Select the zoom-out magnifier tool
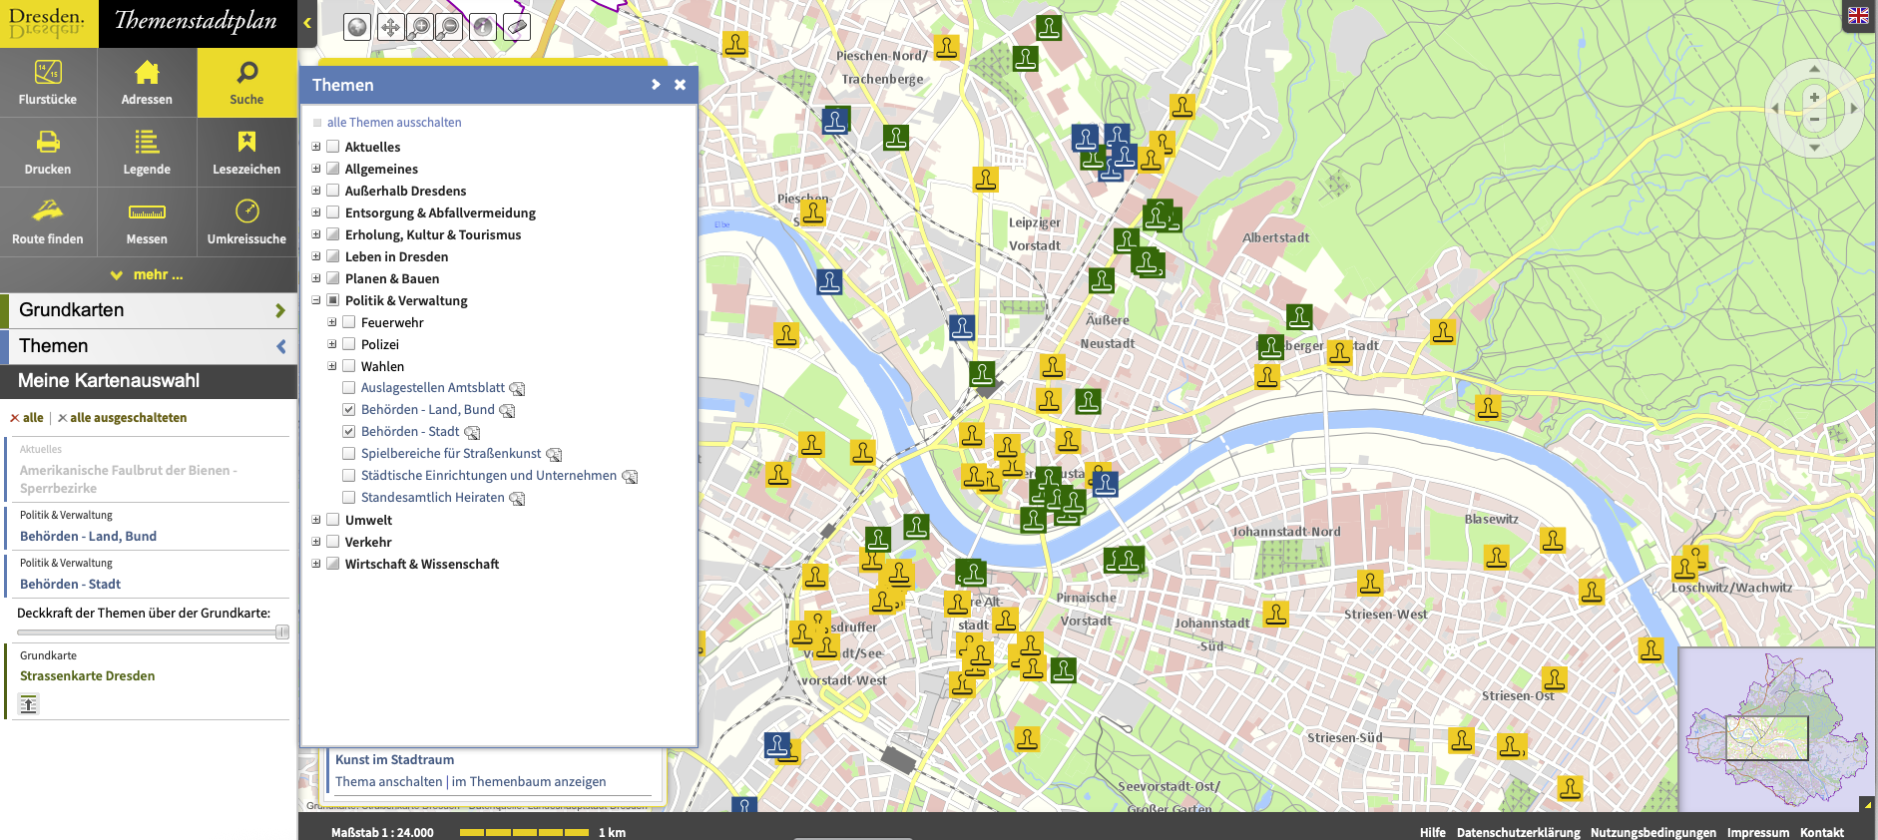Screen dimensions: 1878x840 click(x=450, y=27)
